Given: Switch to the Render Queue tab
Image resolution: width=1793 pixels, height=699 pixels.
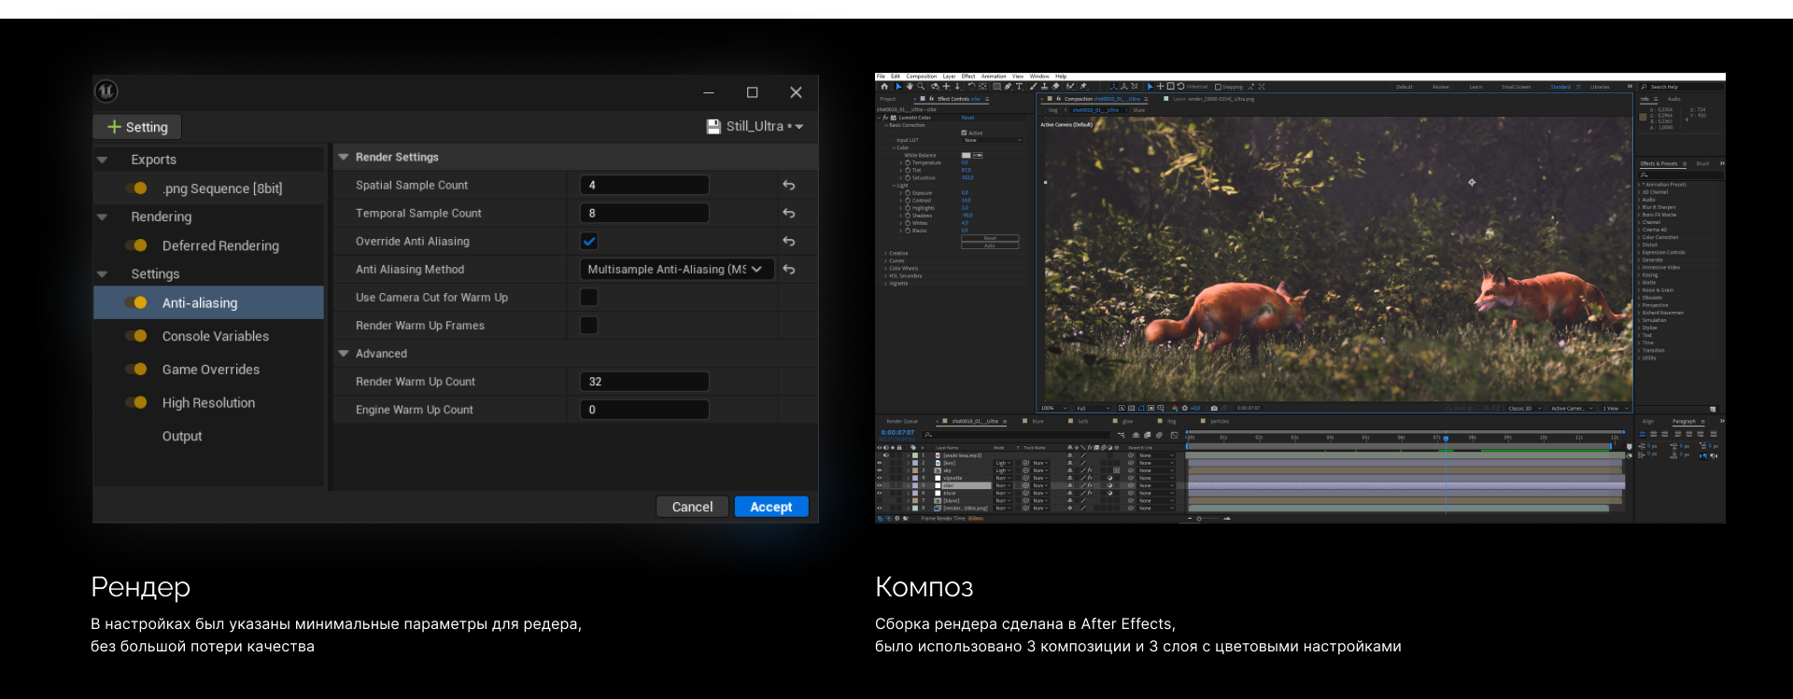Looking at the screenshot, I should coord(901,422).
